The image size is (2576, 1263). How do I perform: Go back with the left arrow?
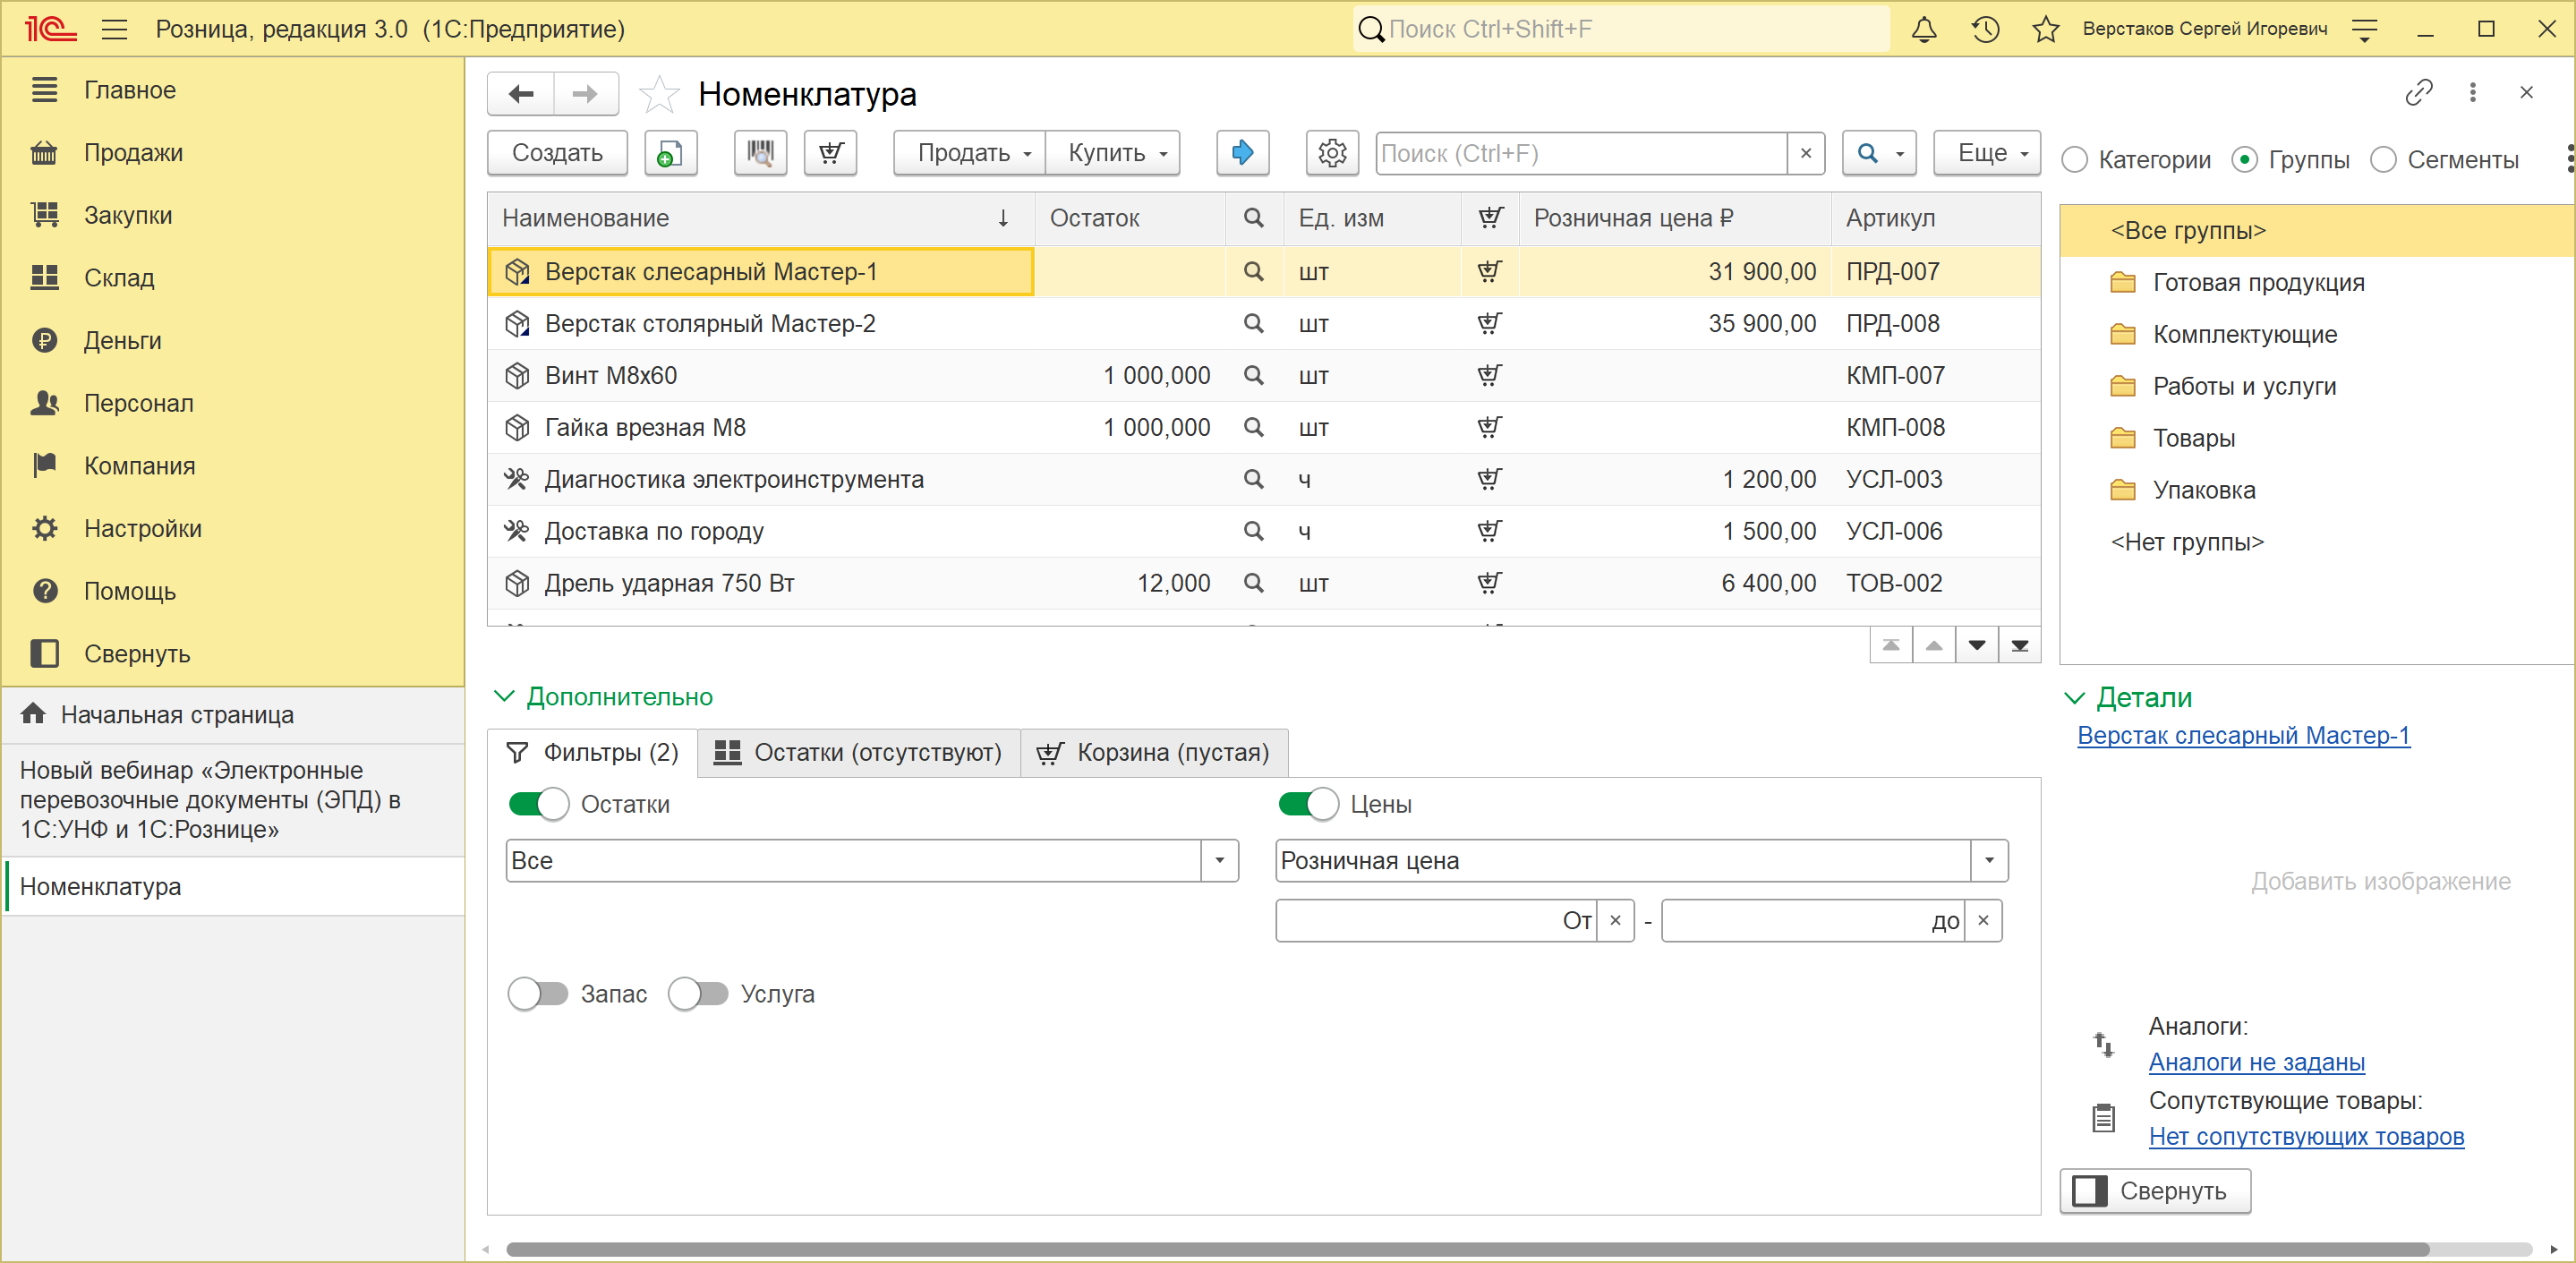[521, 94]
